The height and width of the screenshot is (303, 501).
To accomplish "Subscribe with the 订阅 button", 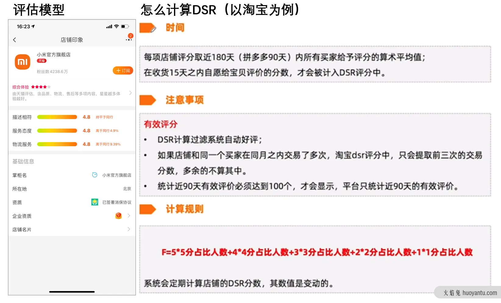I will pyautogui.click(x=123, y=70).
